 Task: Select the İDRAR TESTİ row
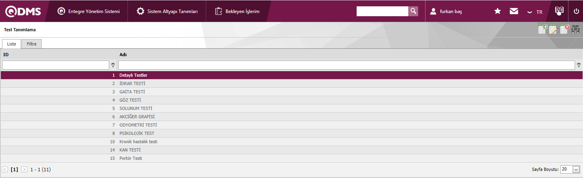pos(291,83)
